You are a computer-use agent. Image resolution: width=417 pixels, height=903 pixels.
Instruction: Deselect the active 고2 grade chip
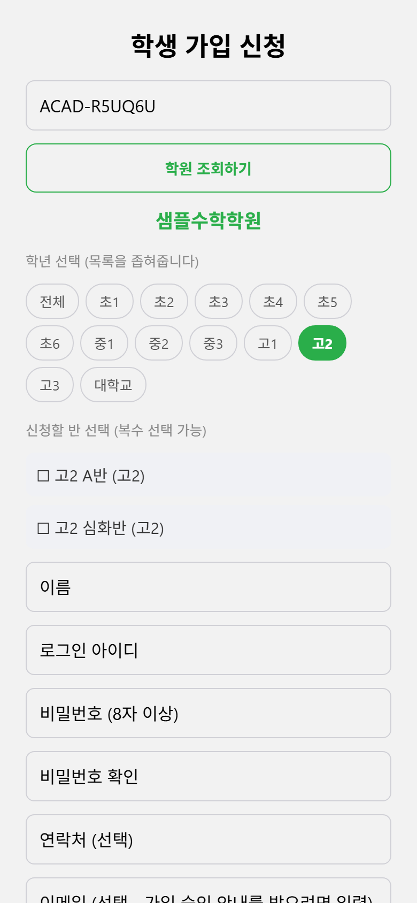(x=322, y=343)
